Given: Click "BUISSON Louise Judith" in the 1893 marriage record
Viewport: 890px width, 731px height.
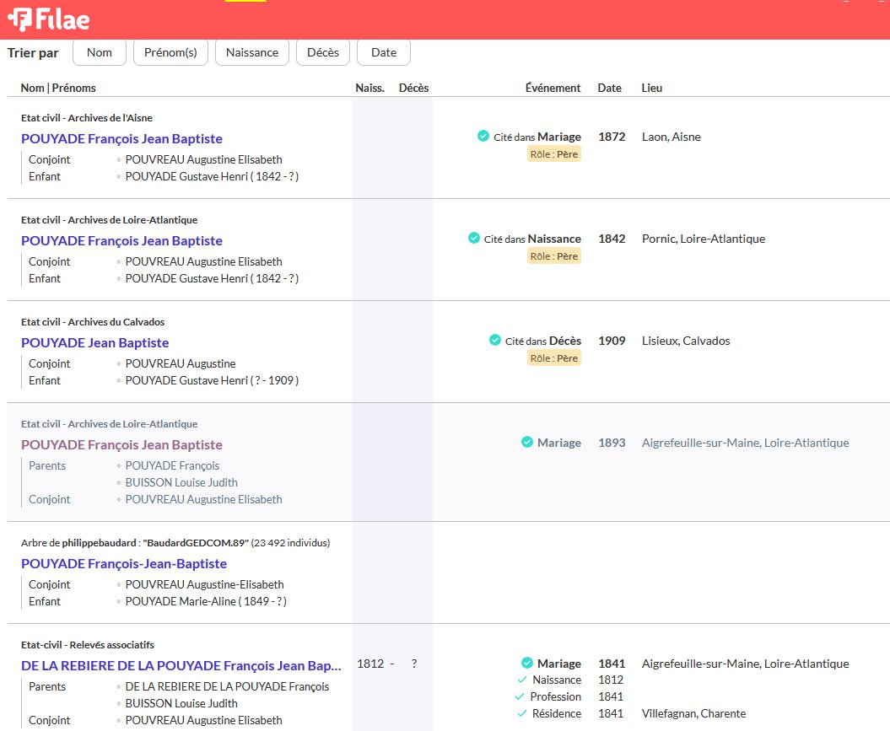Looking at the screenshot, I should (181, 482).
